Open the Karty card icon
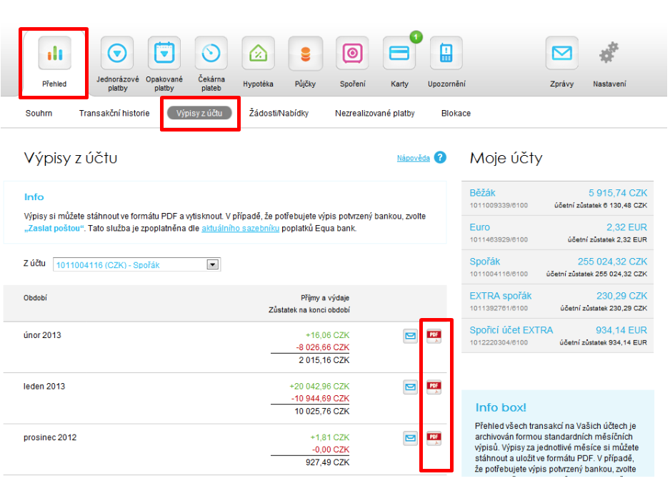This screenshot has width=670, height=486. [399, 54]
